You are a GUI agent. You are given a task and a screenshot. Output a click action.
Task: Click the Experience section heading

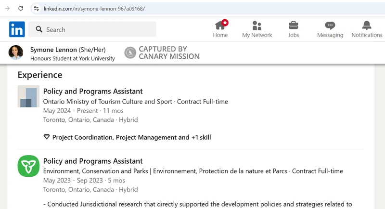point(40,75)
